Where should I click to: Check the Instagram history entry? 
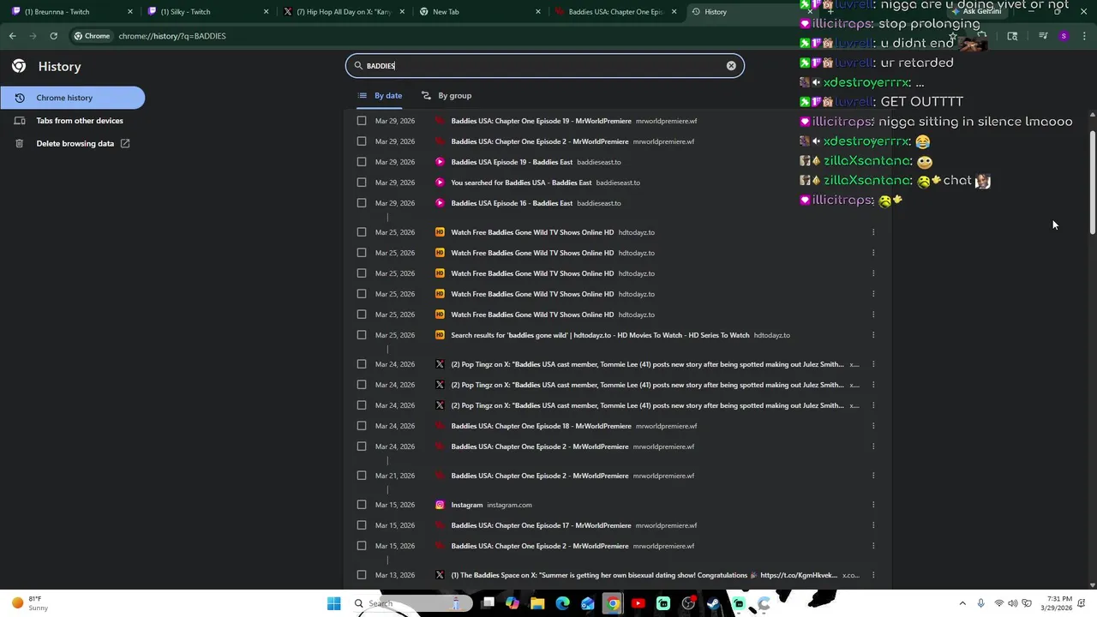(x=362, y=505)
